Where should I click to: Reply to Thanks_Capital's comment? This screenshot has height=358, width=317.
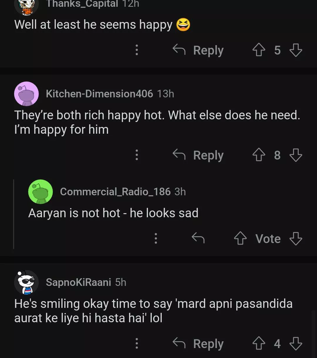coord(198,50)
